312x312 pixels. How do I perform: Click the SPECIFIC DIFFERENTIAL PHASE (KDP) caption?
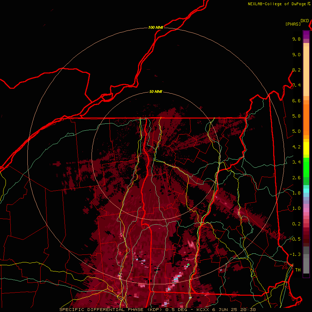111,310
